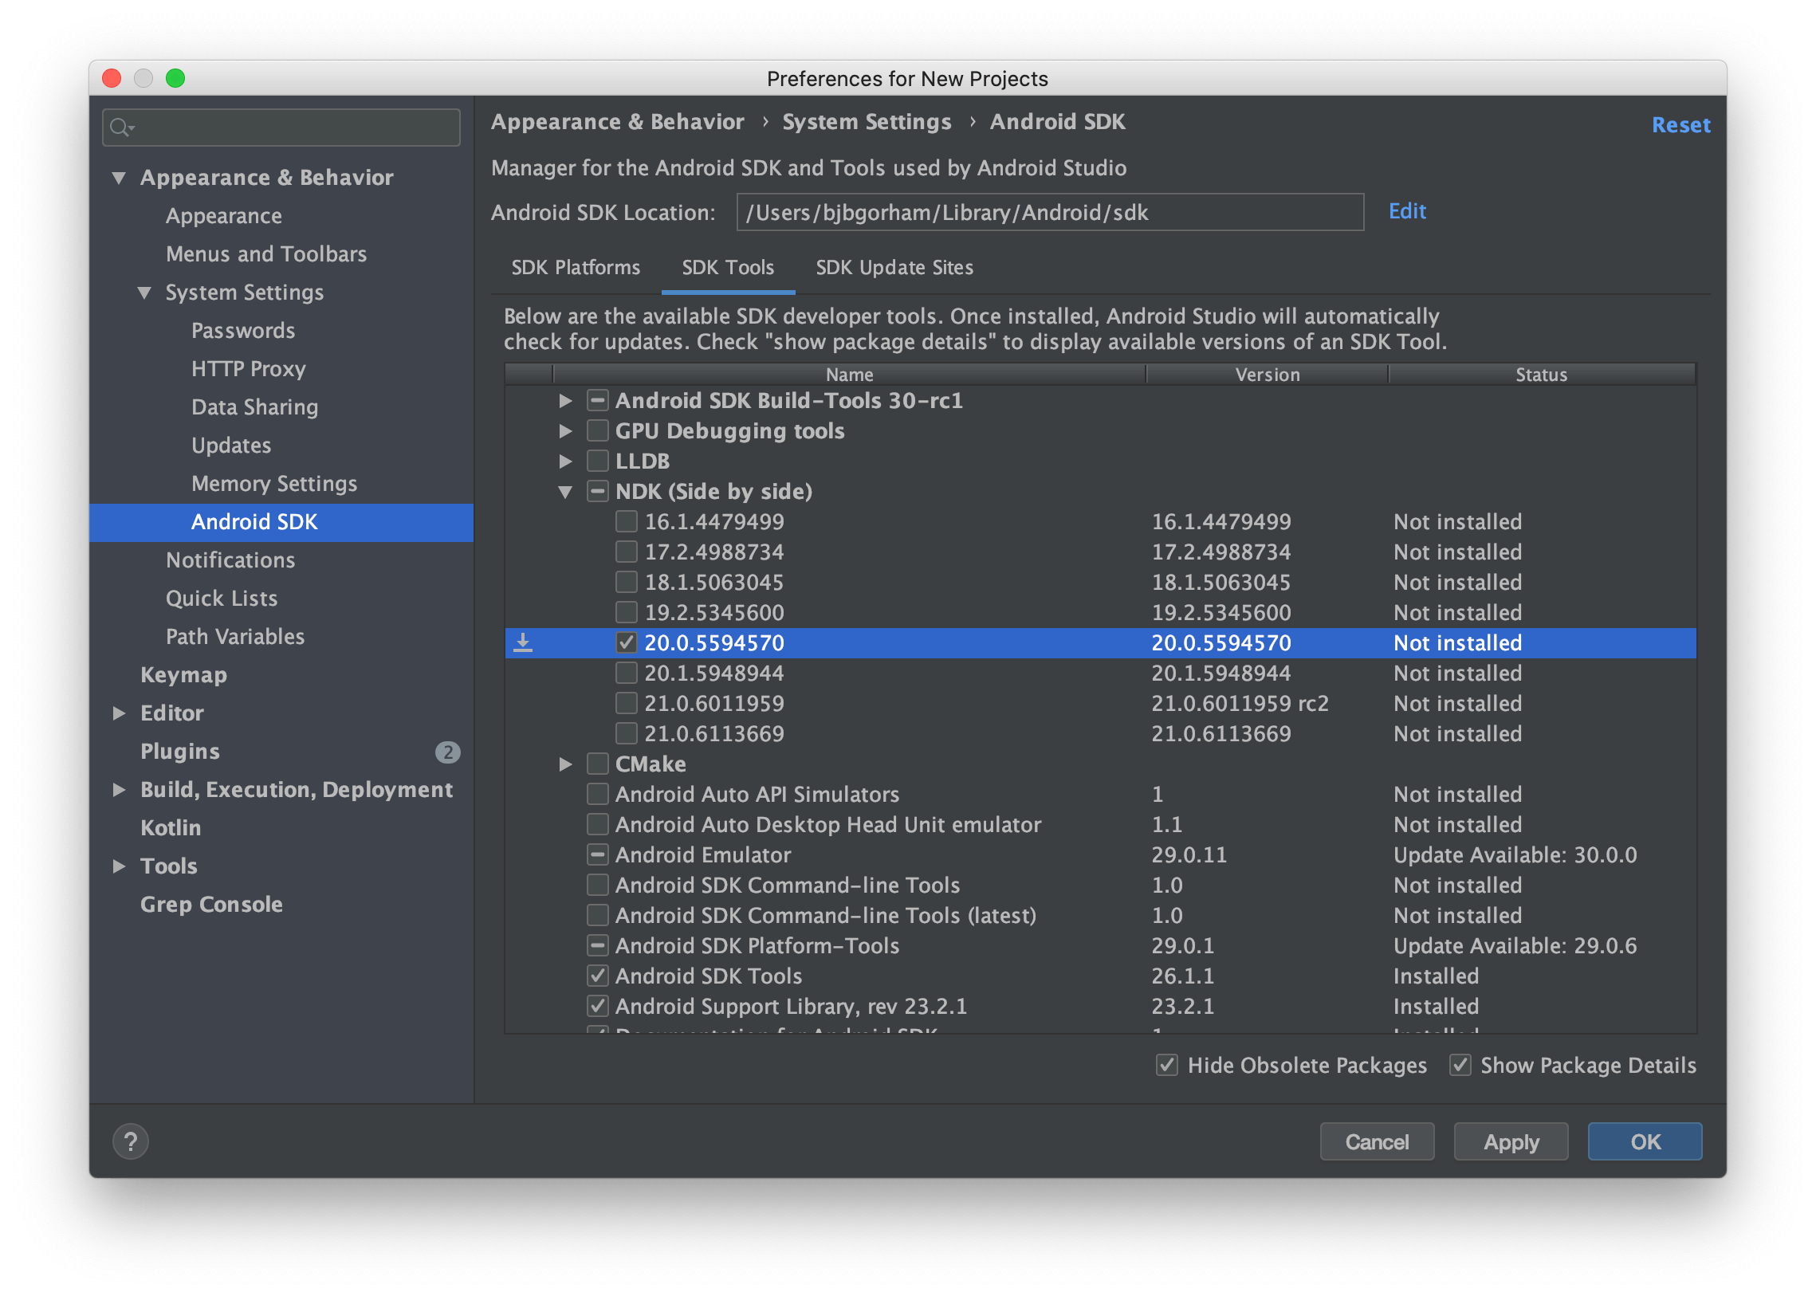
Task: Expand the Editor settings section
Action: (120, 713)
